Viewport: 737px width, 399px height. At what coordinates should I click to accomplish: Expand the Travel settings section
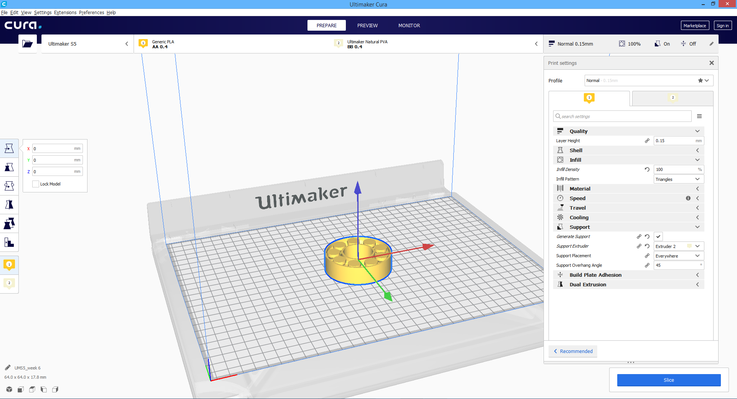629,208
